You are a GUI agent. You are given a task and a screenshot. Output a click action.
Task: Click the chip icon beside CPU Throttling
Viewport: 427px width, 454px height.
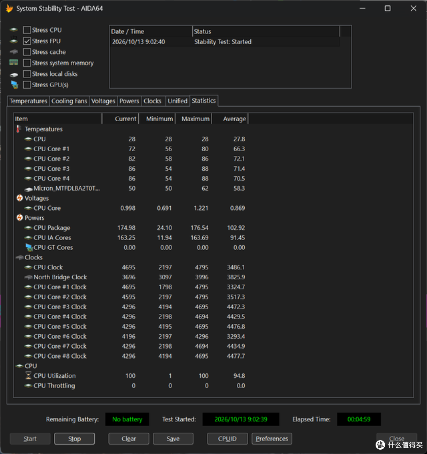pos(28,386)
